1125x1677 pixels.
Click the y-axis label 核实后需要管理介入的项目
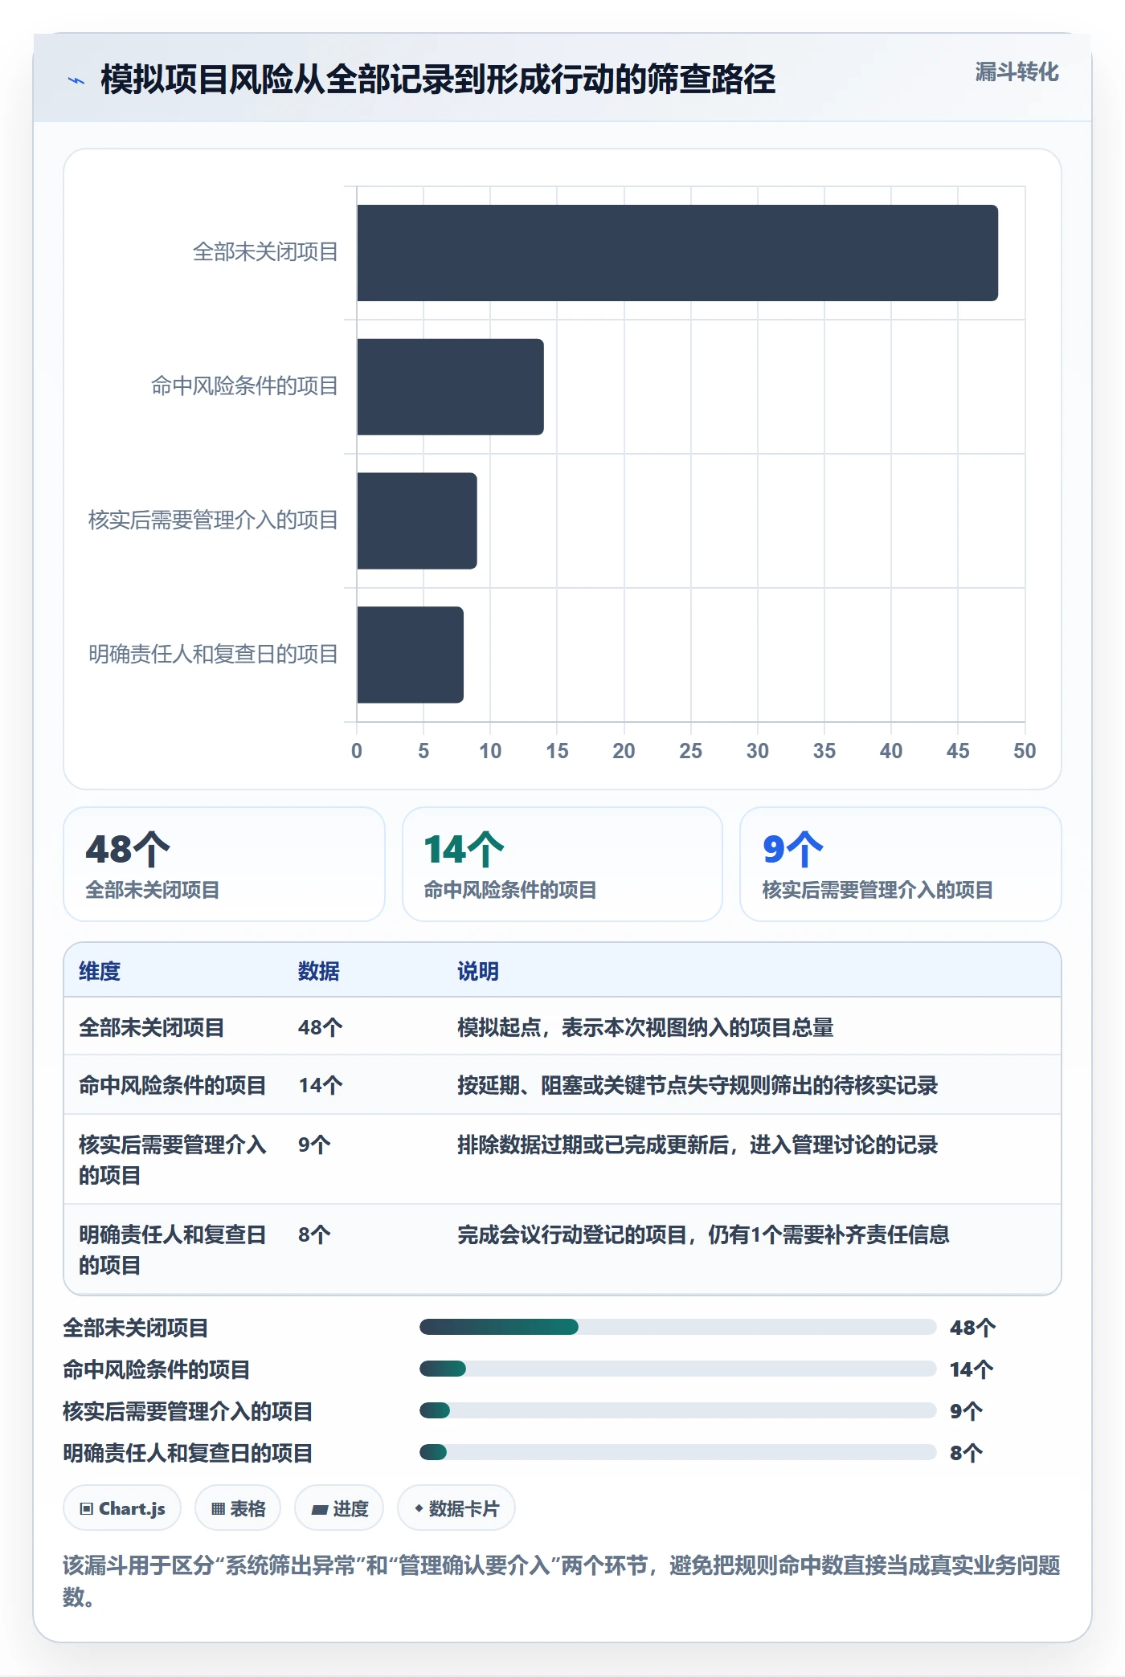(213, 520)
